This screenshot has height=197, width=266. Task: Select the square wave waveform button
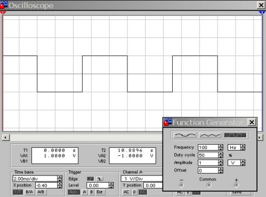(x=235, y=136)
